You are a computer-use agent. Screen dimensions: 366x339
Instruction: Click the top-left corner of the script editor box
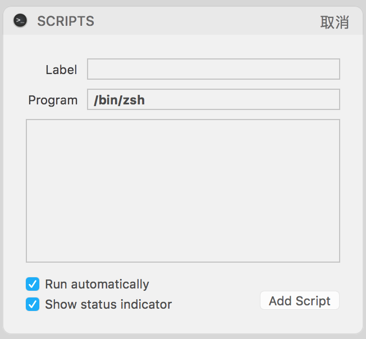[30, 123]
